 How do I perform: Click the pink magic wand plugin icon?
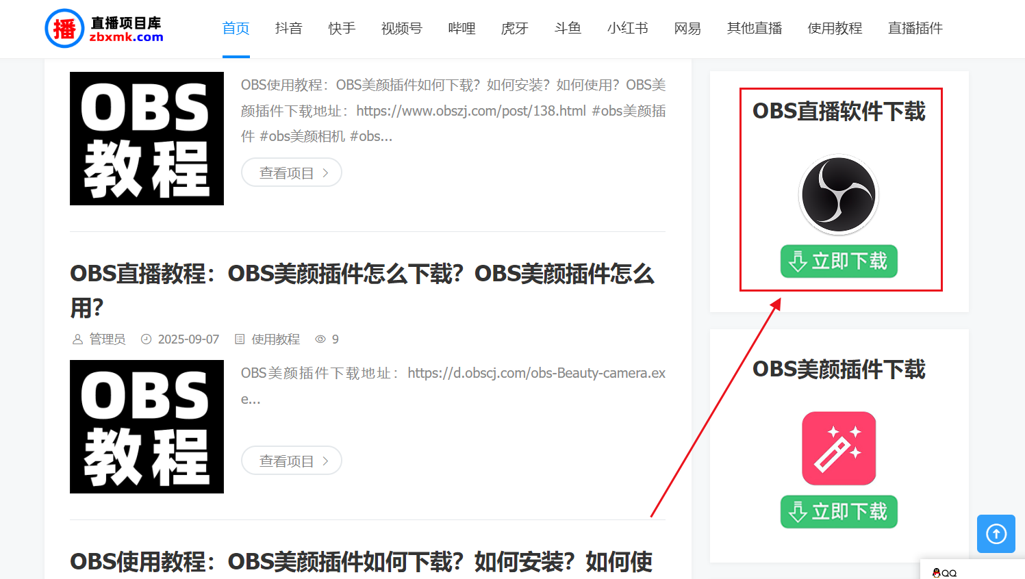click(x=838, y=448)
